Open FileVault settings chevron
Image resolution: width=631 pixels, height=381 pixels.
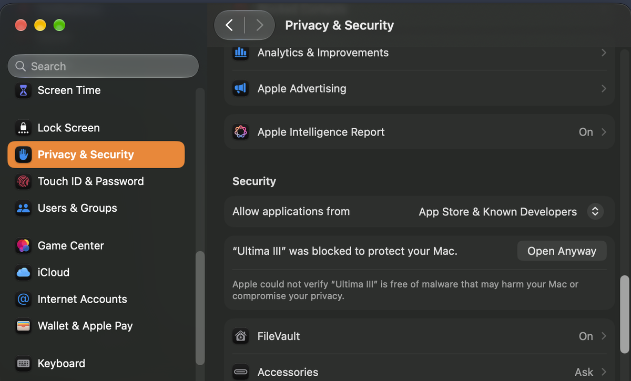(604, 336)
